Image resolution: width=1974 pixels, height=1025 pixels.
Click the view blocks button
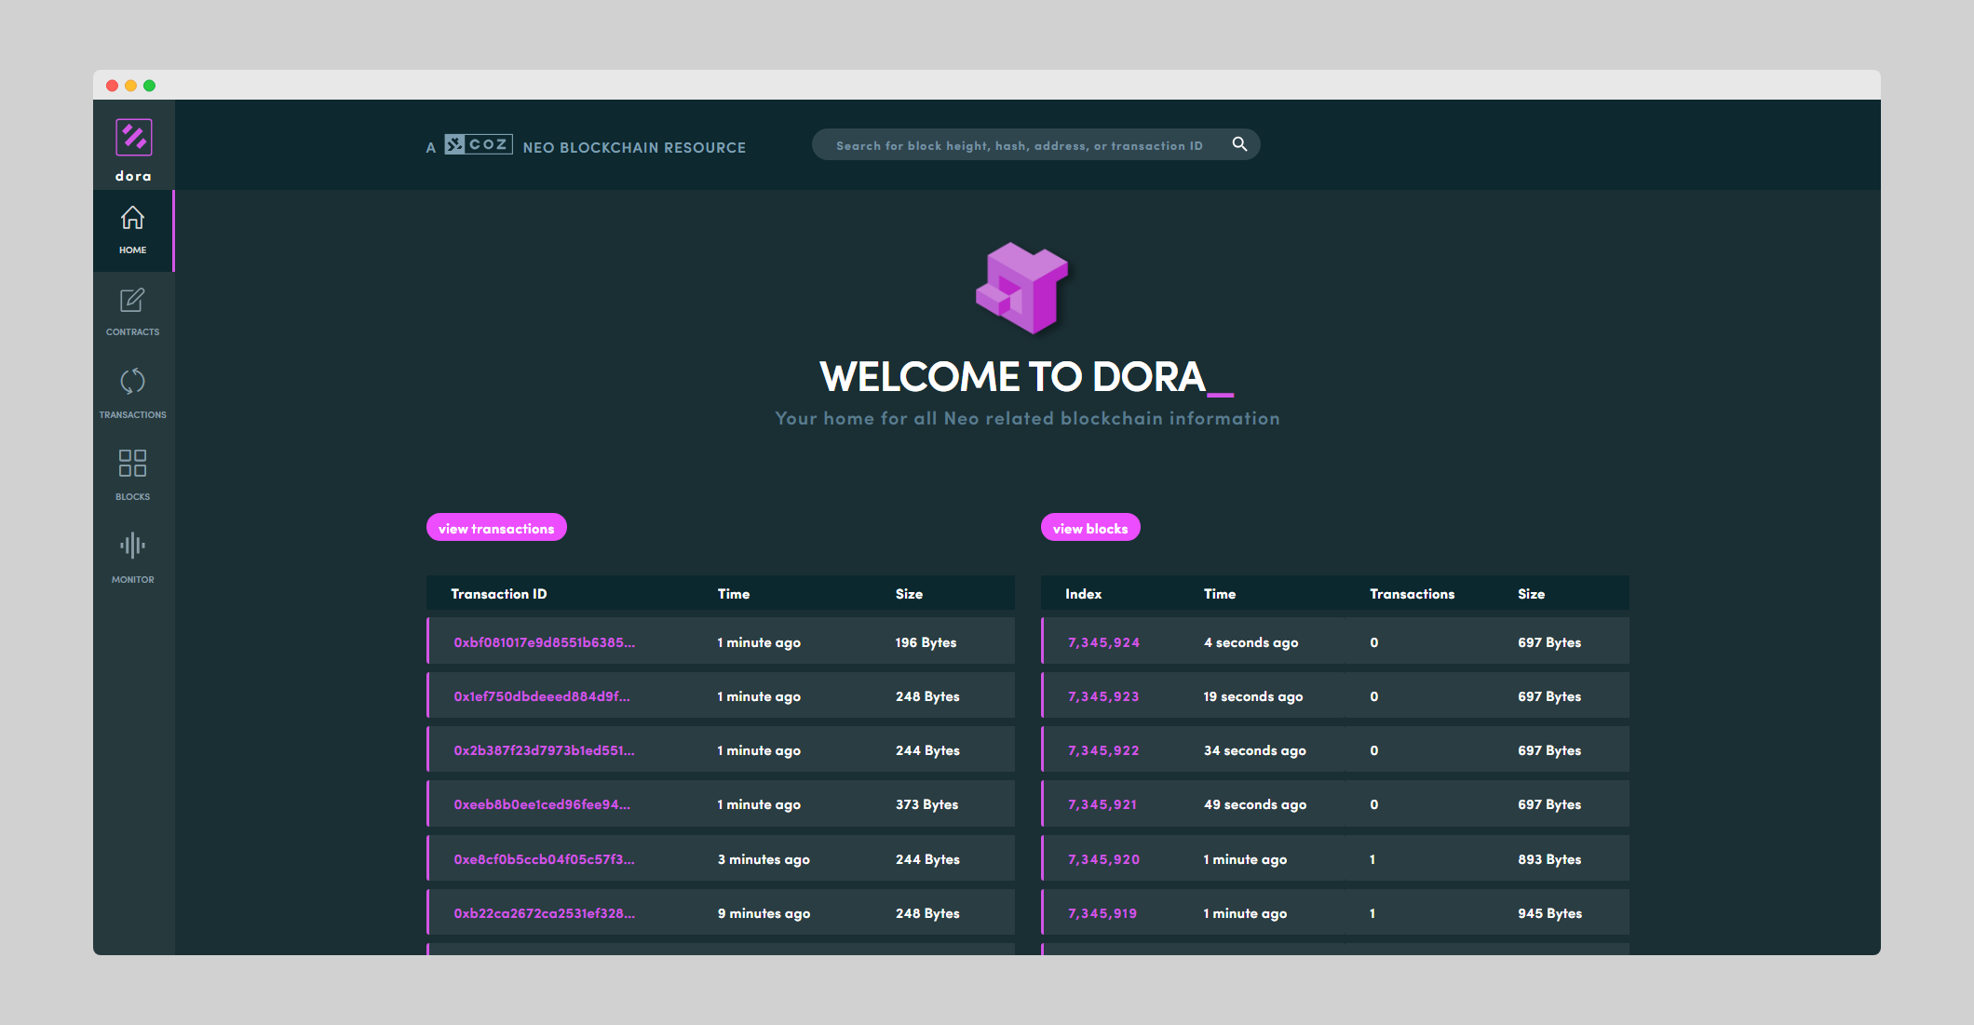(x=1089, y=528)
